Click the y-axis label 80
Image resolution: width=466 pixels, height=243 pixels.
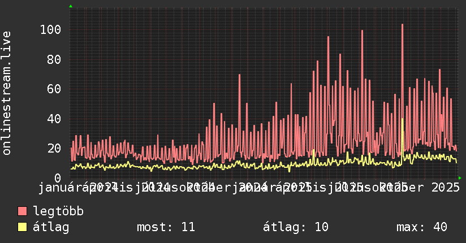(54, 59)
